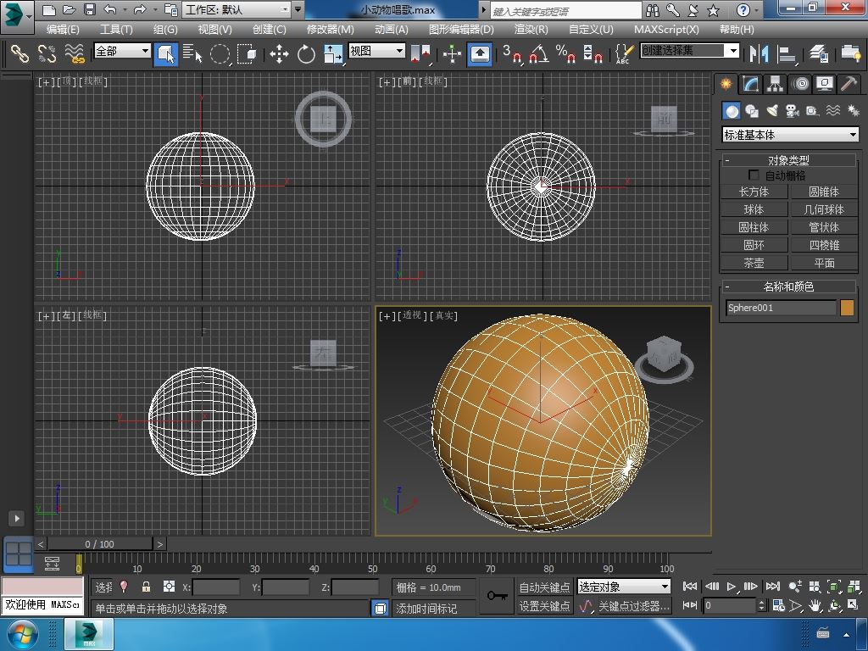Toggle 自动关键点 auto key mode
The height and width of the screenshot is (651, 868).
(x=544, y=587)
